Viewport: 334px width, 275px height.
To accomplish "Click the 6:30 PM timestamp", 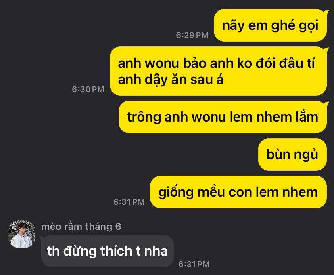I will pos(88,89).
